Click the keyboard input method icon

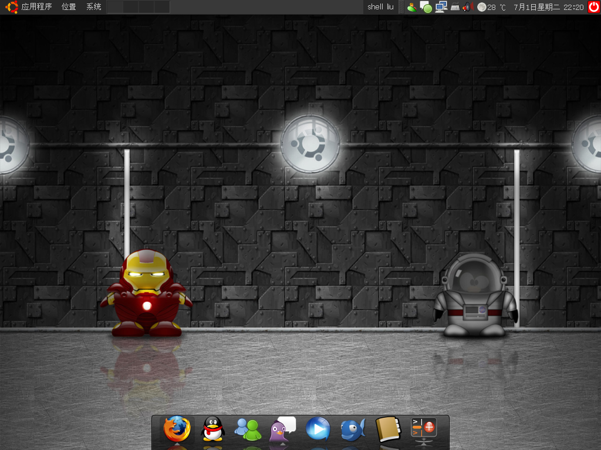455,7
